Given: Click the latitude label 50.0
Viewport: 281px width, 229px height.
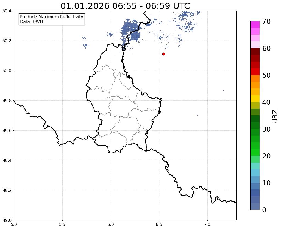Looking at the screenshot, I should point(7,71).
